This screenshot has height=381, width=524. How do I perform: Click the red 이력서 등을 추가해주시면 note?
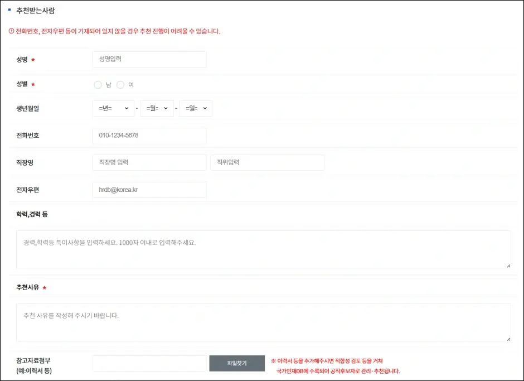336,366
